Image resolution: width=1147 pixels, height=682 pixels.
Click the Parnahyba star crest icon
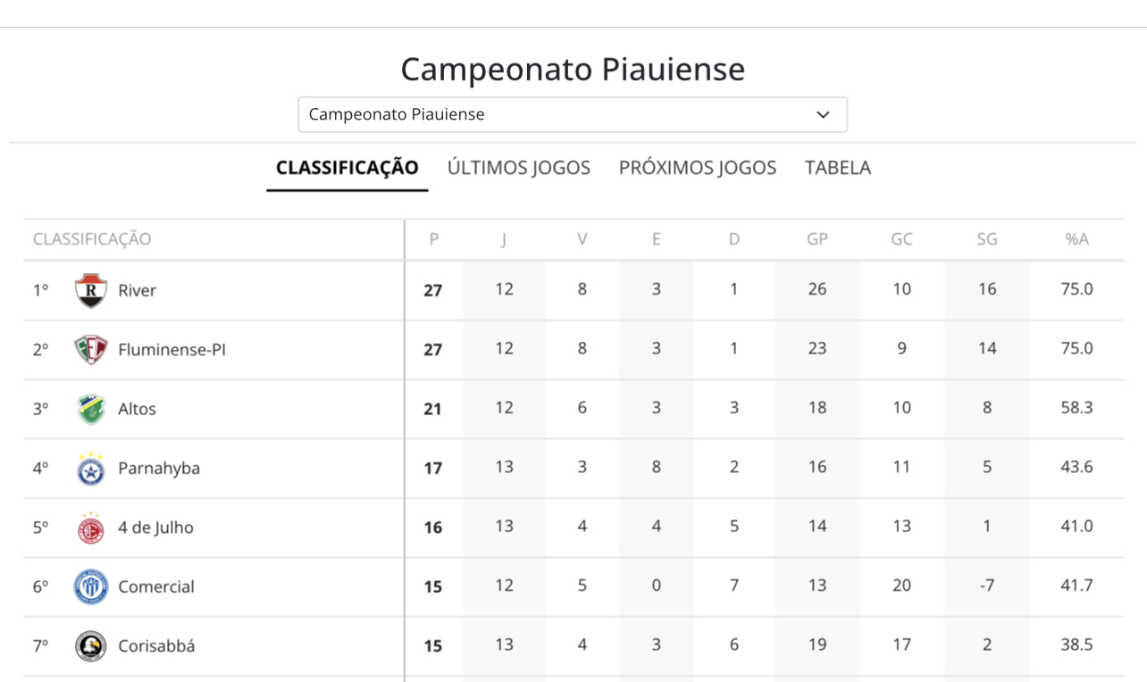pos(91,468)
